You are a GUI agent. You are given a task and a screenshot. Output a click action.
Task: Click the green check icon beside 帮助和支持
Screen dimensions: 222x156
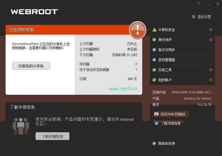(154, 143)
